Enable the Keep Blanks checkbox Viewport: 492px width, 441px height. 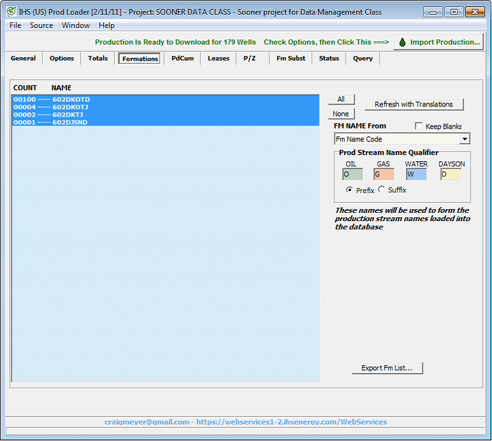coord(419,126)
